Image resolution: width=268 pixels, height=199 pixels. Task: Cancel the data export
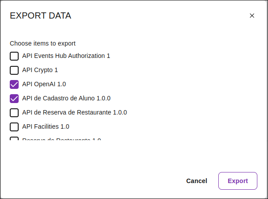tap(197, 181)
